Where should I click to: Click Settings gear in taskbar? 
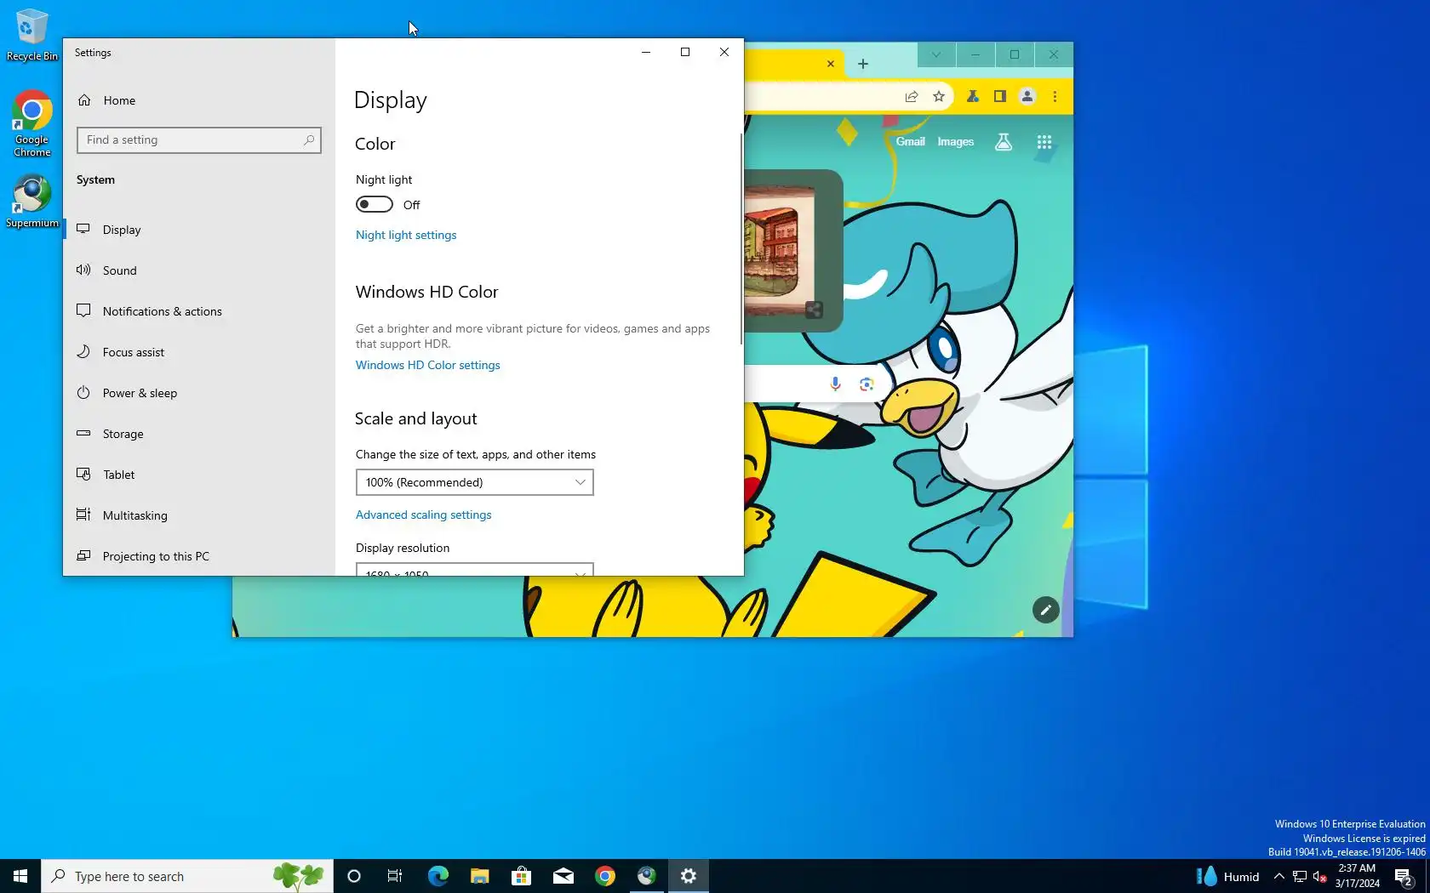pyautogui.click(x=688, y=876)
